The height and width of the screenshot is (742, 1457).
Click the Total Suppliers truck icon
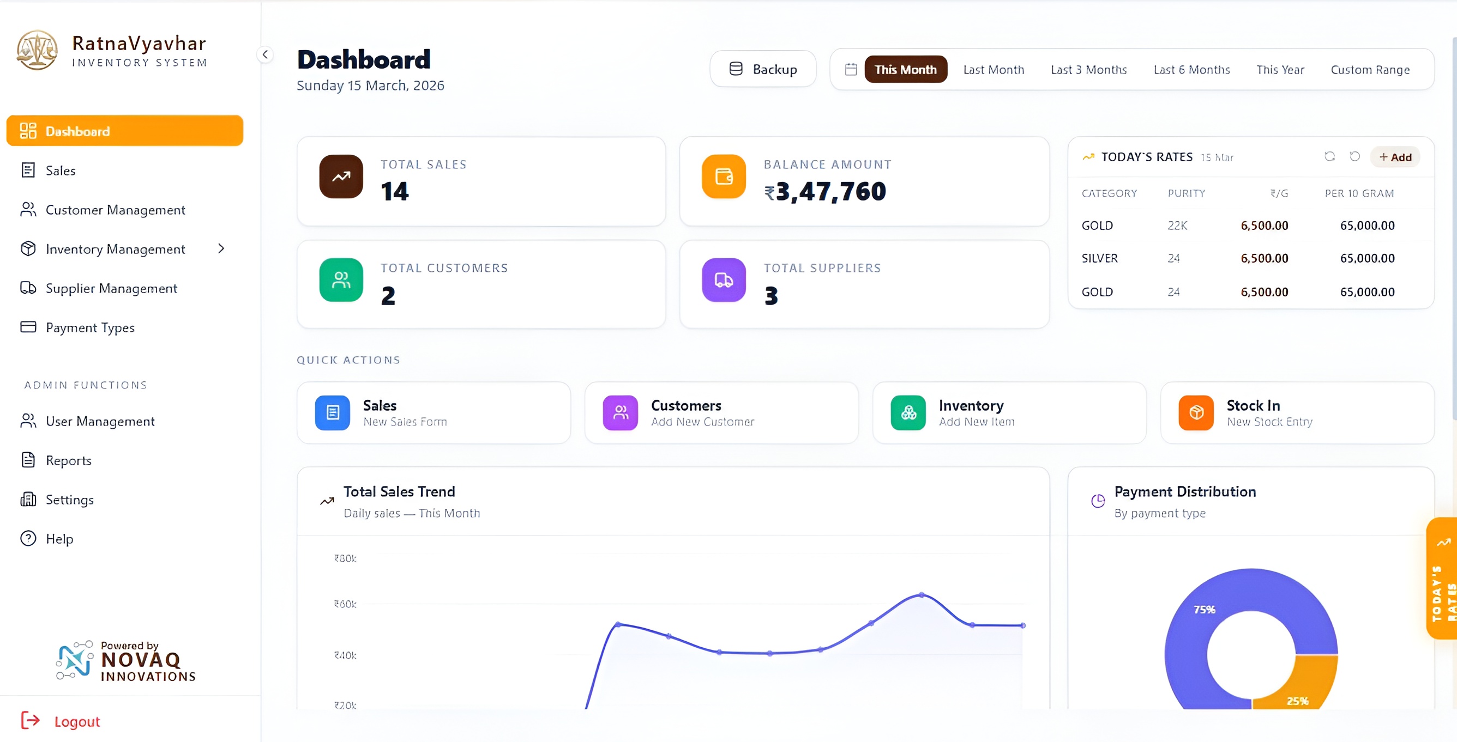pos(724,279)
